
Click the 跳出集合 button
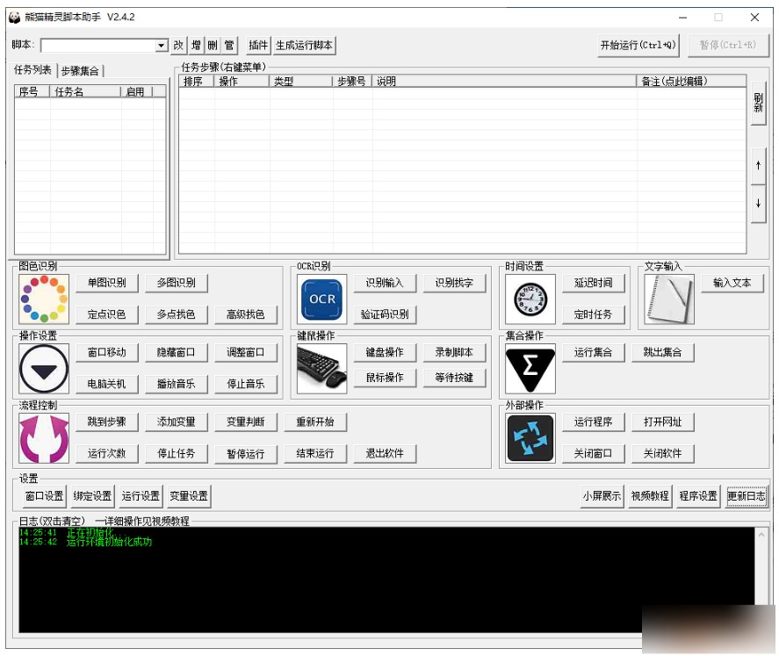click(663, 352)
